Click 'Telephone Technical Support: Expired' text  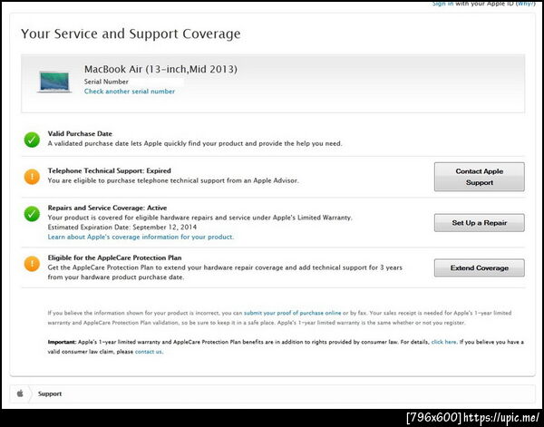pos(110,170)
